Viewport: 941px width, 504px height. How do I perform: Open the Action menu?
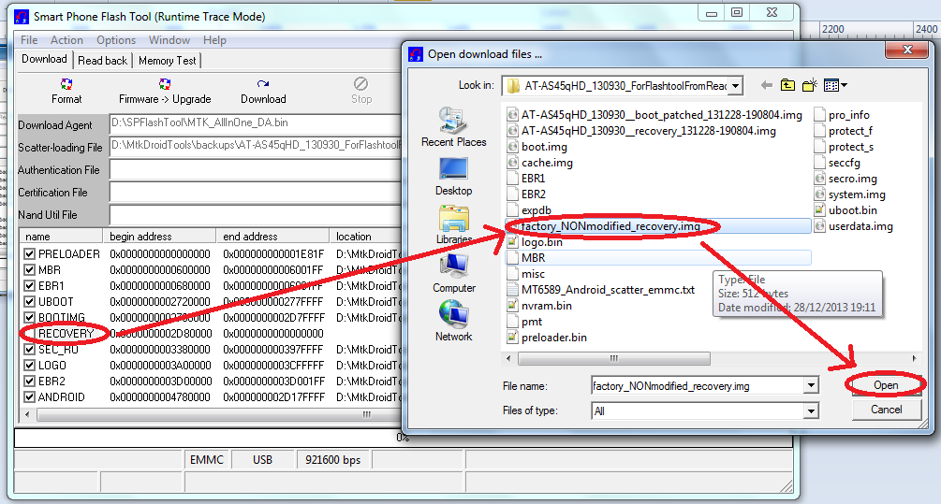[x=66, y=40]
